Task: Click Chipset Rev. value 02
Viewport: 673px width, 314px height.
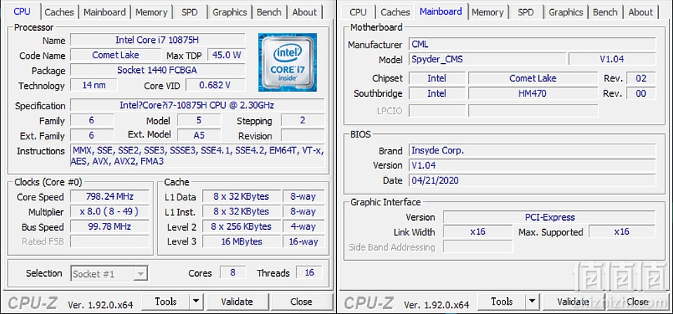Action: [641, 78]
